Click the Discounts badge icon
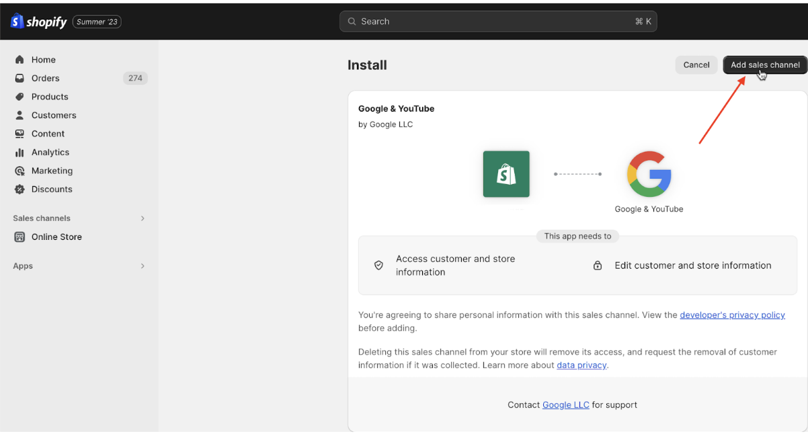 coord(19,189)
